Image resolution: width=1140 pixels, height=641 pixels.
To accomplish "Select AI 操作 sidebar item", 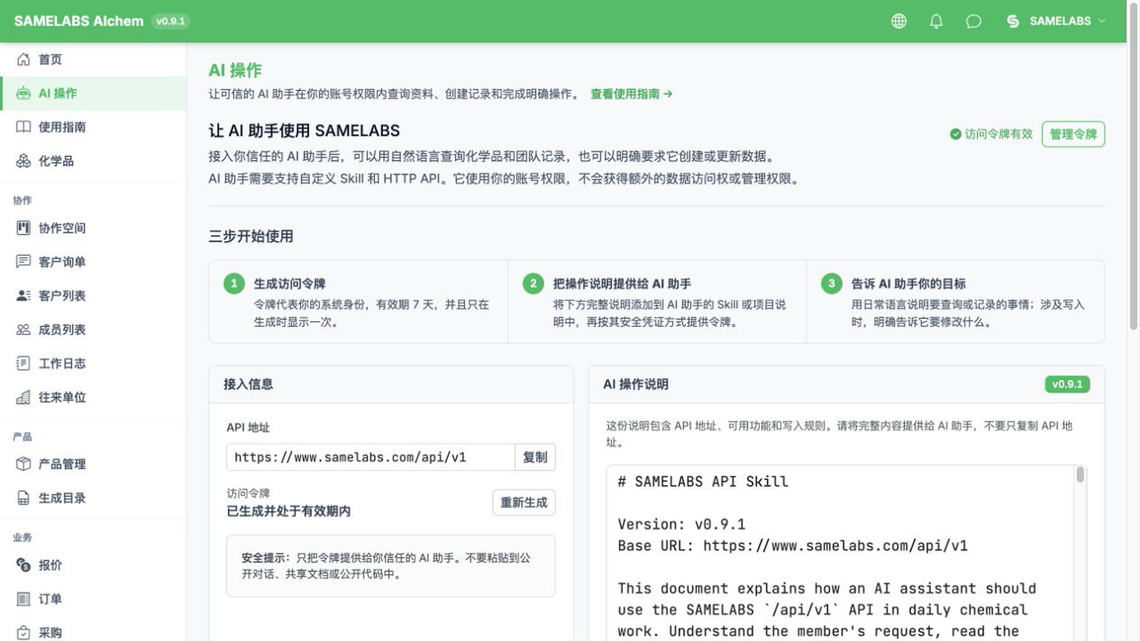I will (93, 93).
